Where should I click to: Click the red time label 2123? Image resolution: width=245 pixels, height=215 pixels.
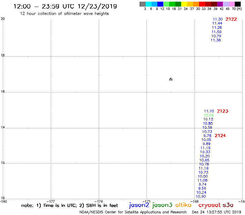222,111
